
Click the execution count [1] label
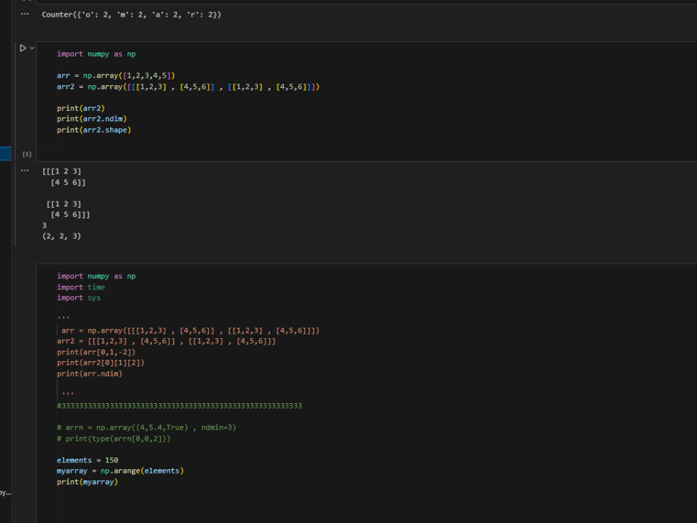(x=27, y=154)
